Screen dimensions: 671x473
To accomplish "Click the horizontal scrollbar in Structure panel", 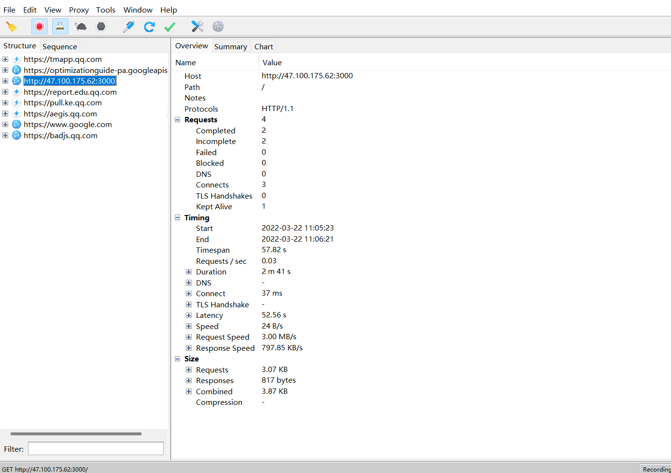I will click(76, 434).
